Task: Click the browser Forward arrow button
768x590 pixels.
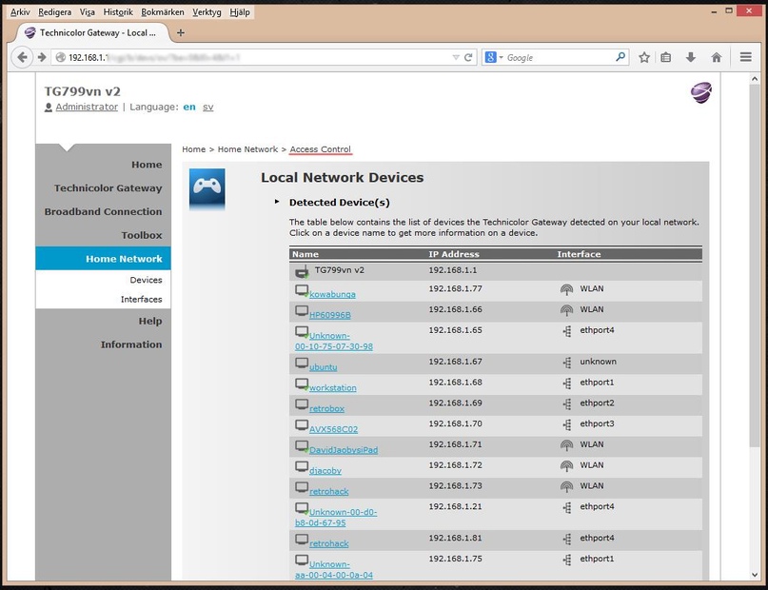Action: click(42, 57)
